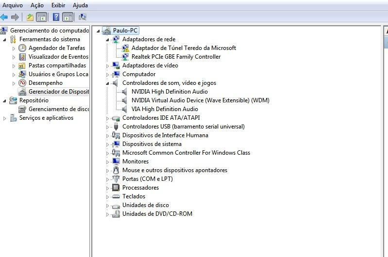388x257 pixels.
Task: Click the VIA High Definition Audio speaker icon
Action: click(x=125, y=109)
